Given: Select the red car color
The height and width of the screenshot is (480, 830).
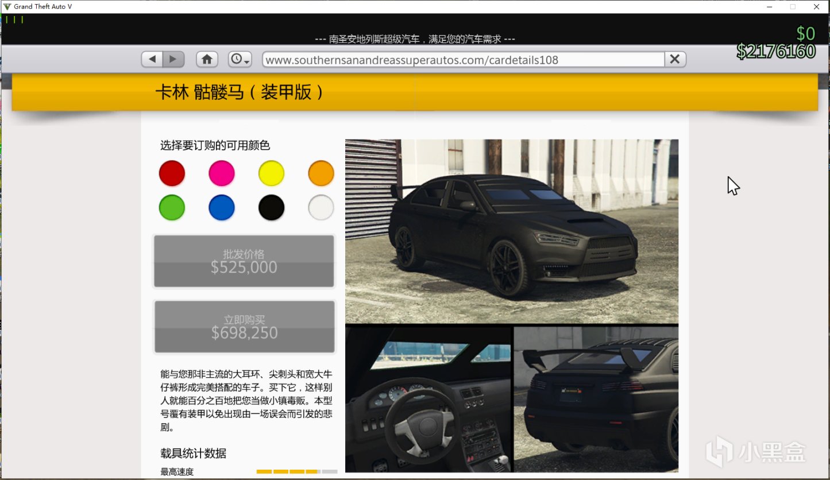Looking at the screenshot, I should [172, 173].
